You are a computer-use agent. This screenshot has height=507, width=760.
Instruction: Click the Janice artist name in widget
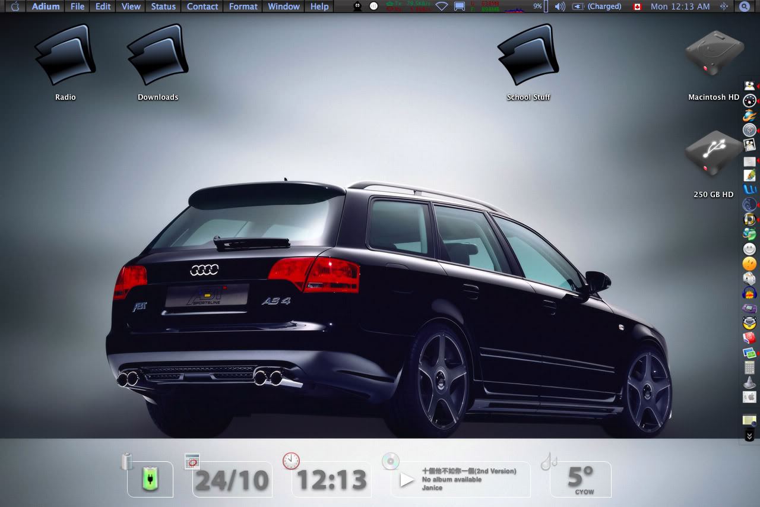pyautogui.click(x=432, y=487)
